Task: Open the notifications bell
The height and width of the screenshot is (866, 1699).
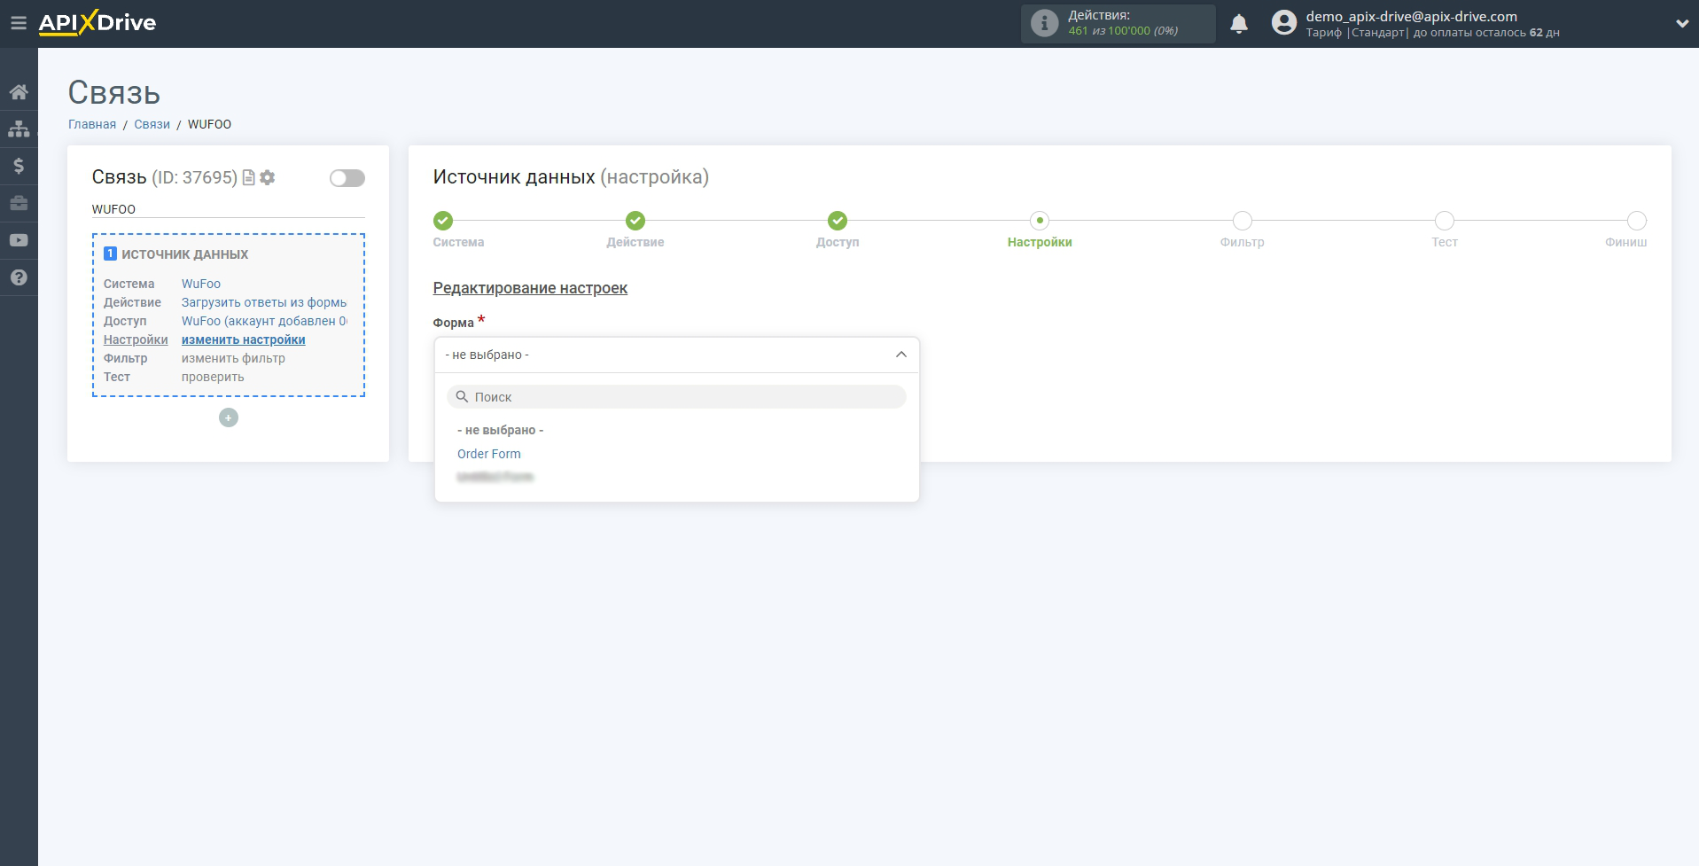Action: point(1239,24)
